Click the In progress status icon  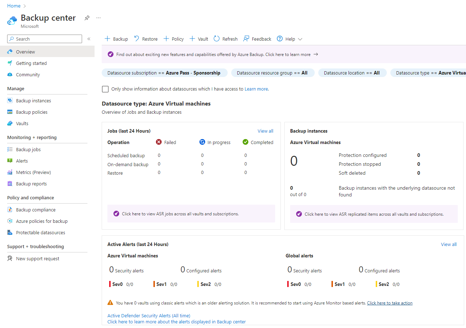[202, 142]
